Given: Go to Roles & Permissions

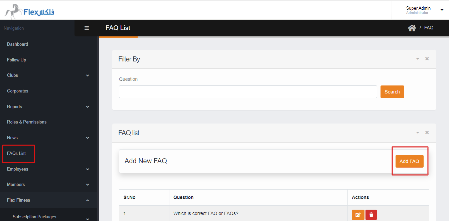Looking at the screenshot, I should (27, 122).
